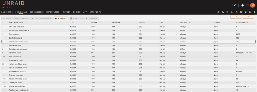Click the Temperature celsius attribute
This screenshot has height=92, width=257.
[x=17, y=86]
